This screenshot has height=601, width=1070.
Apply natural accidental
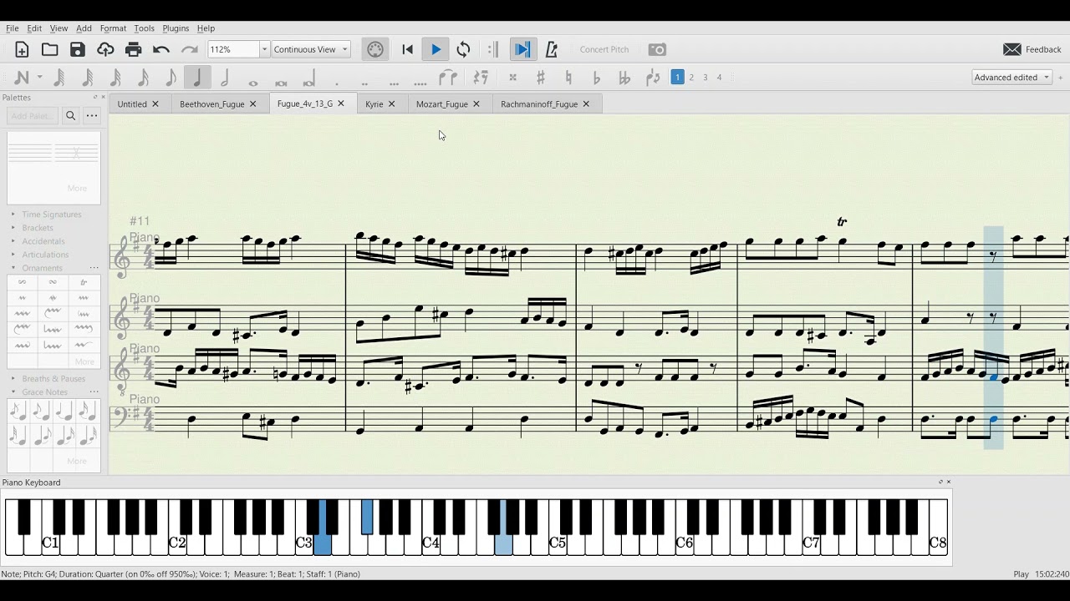[568, 78]
